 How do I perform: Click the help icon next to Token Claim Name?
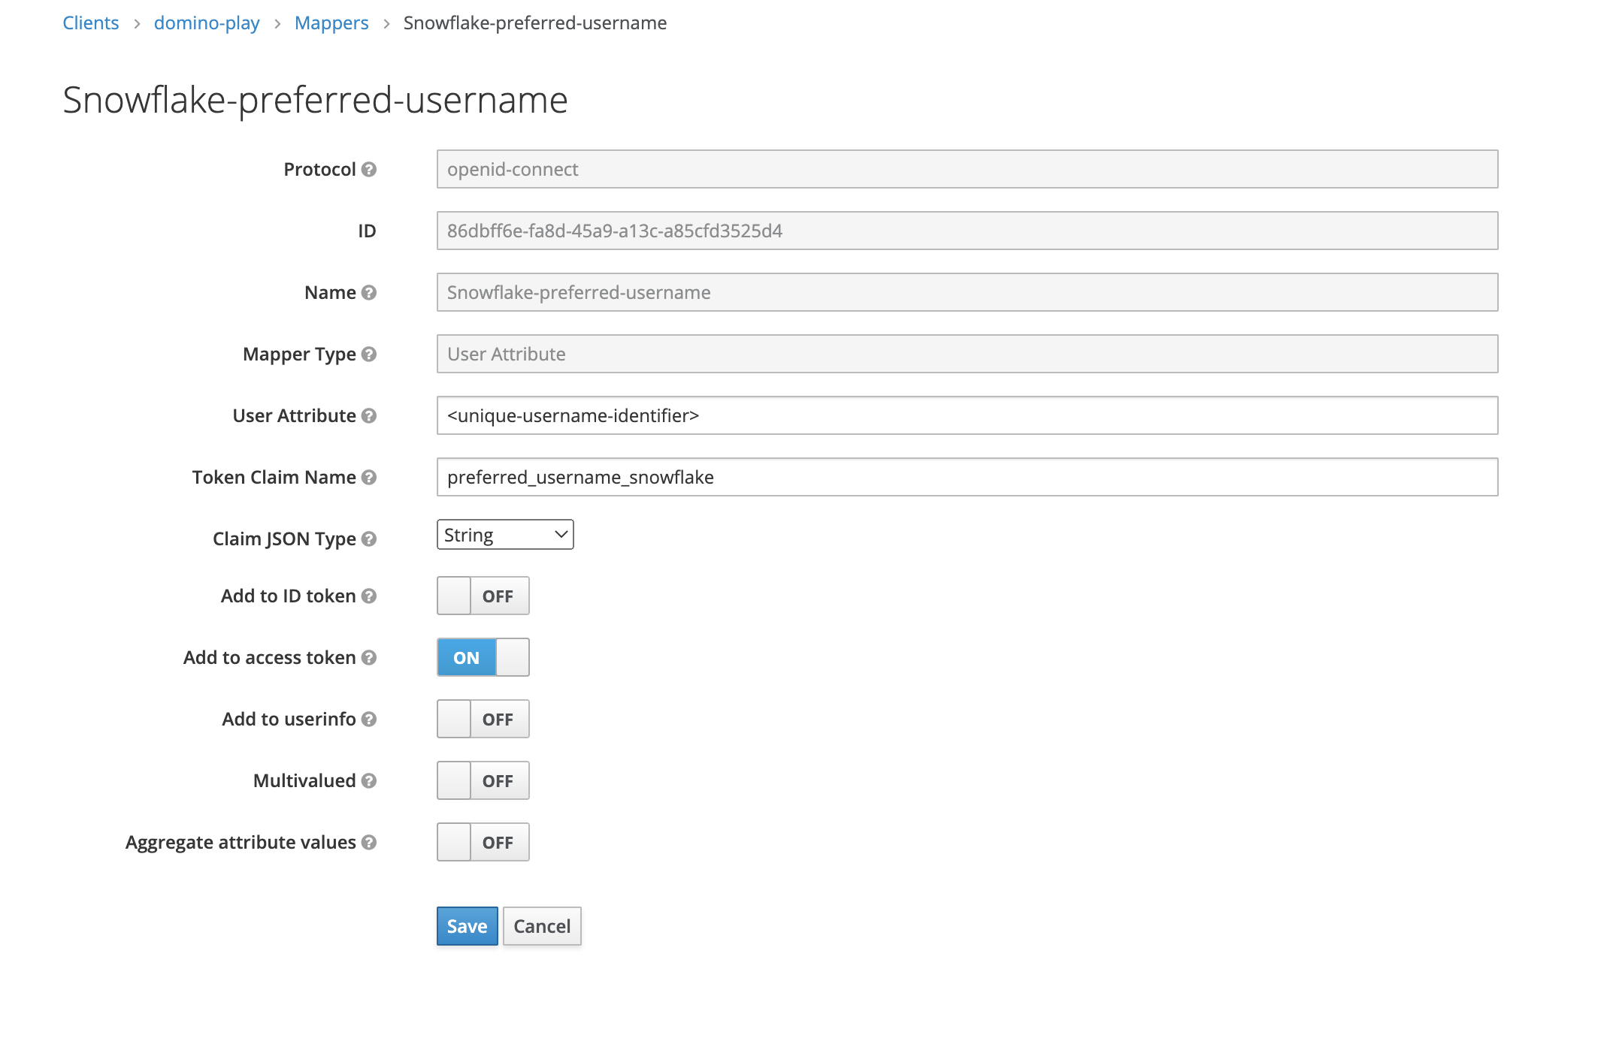[x=368, y=478]
